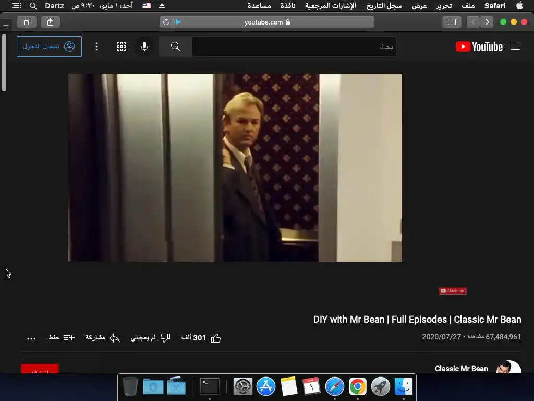Click the Dartz user name in menu bar
This screenshot has width=534, height=401.
pos(54,5)
